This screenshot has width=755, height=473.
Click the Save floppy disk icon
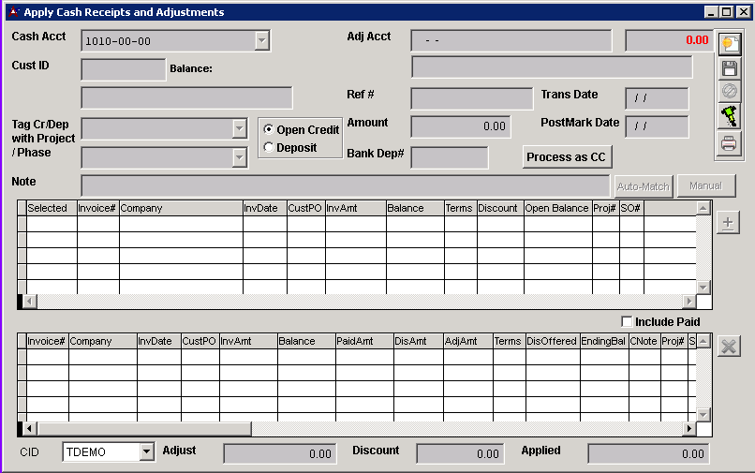point(729,68)
